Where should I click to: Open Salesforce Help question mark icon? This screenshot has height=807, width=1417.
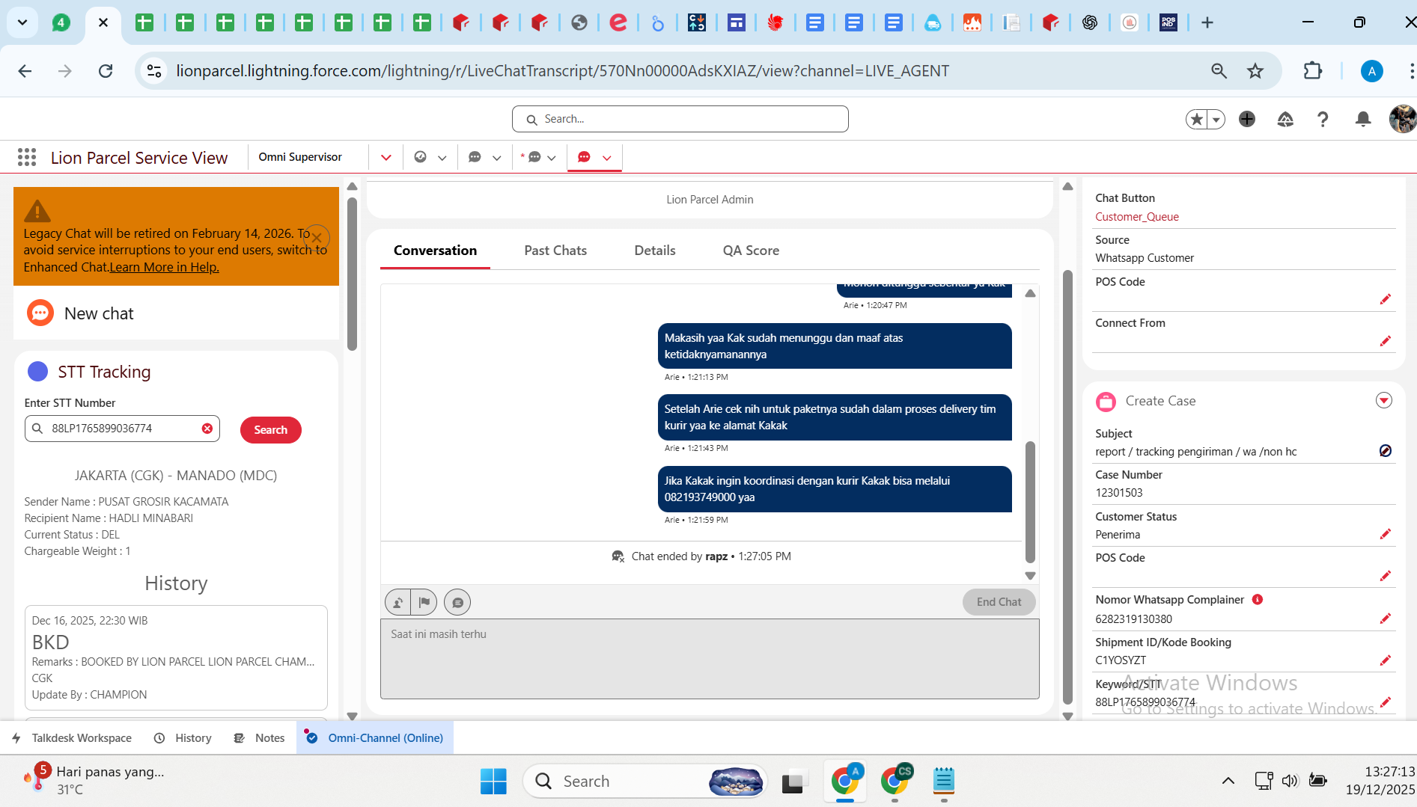point(1323,119)
